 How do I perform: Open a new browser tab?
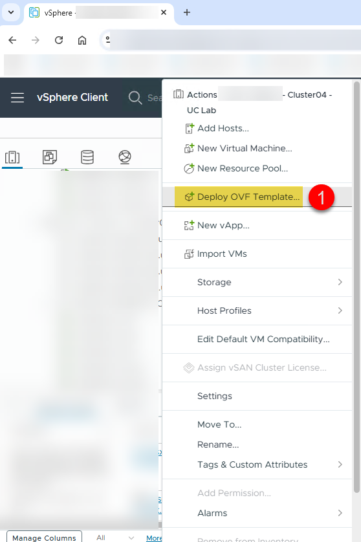187,12
